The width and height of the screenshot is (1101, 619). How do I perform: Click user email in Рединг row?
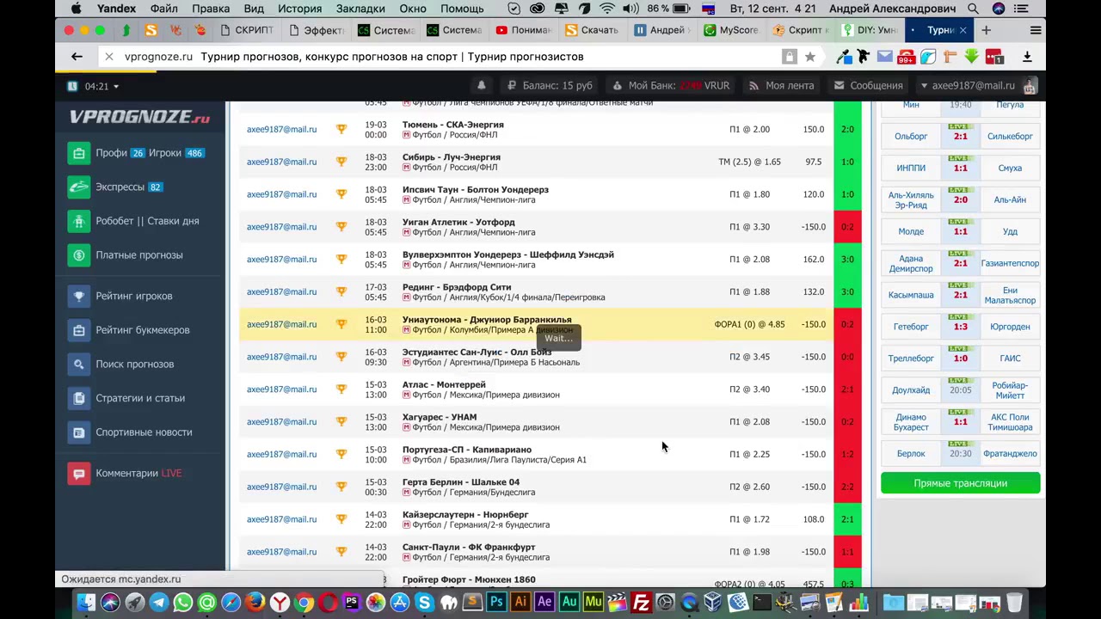(281, 292)
